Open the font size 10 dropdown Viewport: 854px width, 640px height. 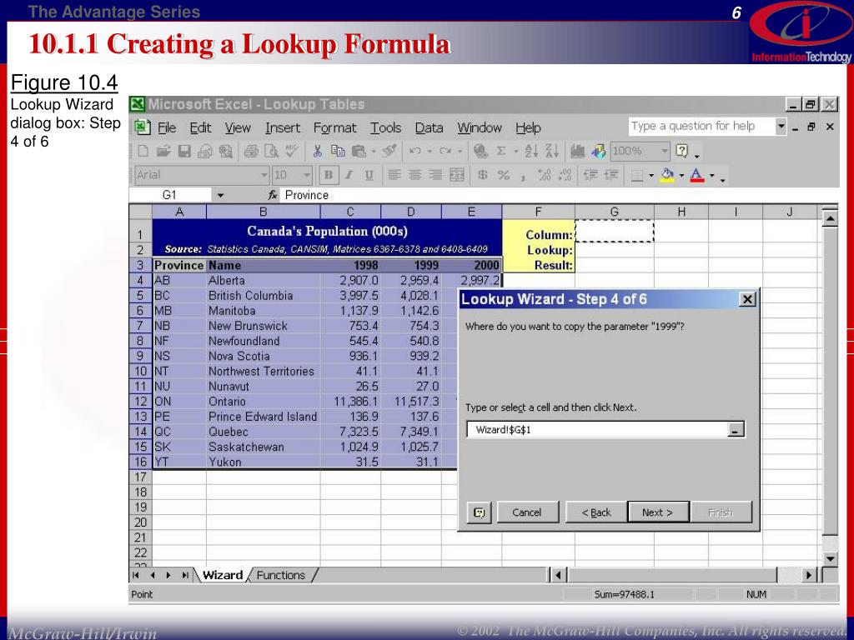307,175
